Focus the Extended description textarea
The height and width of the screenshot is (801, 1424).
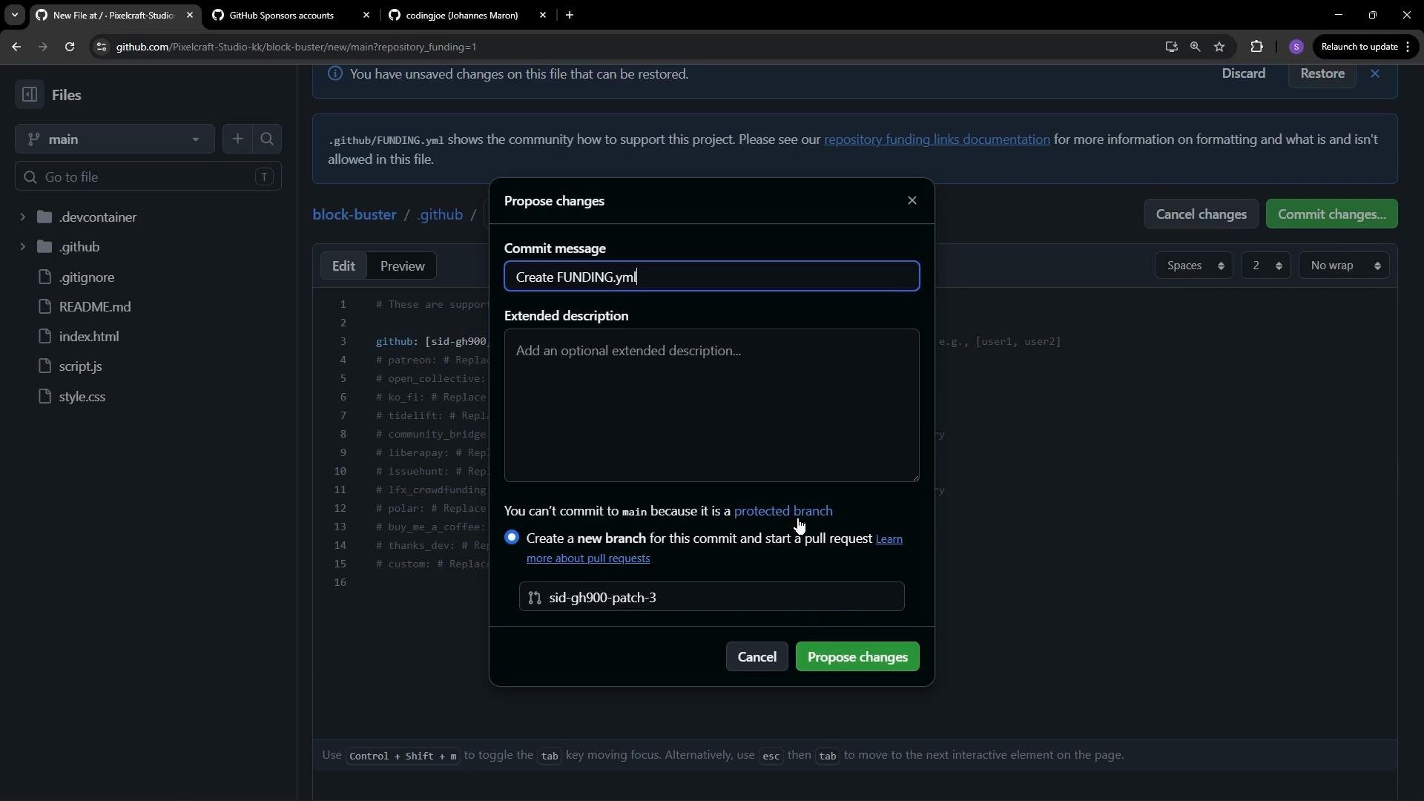click(712, 406)
